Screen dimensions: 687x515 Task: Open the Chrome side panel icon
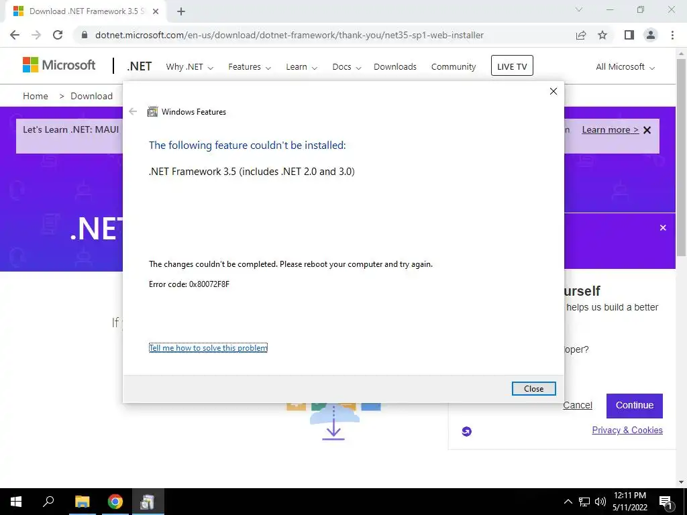(x=629, y=35)
